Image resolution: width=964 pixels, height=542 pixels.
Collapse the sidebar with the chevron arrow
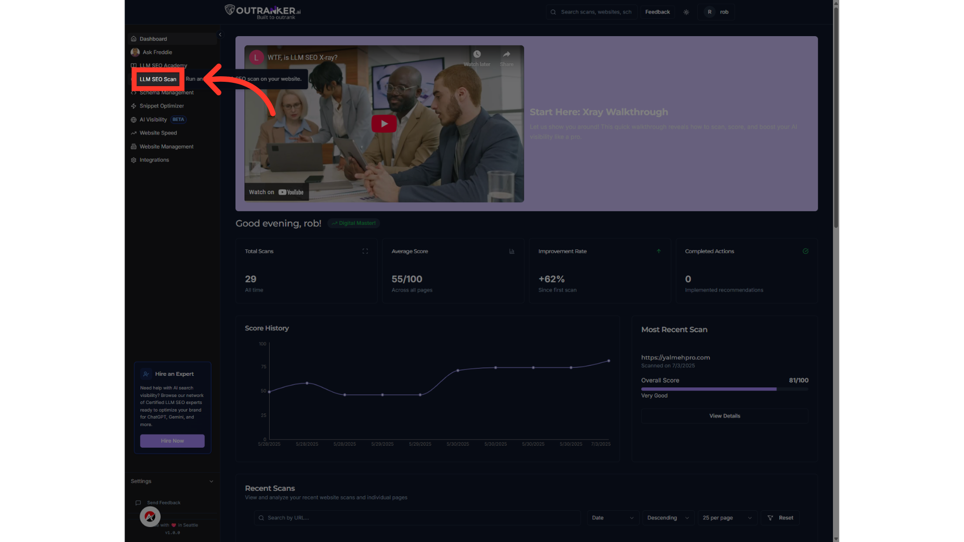(220, 35)
